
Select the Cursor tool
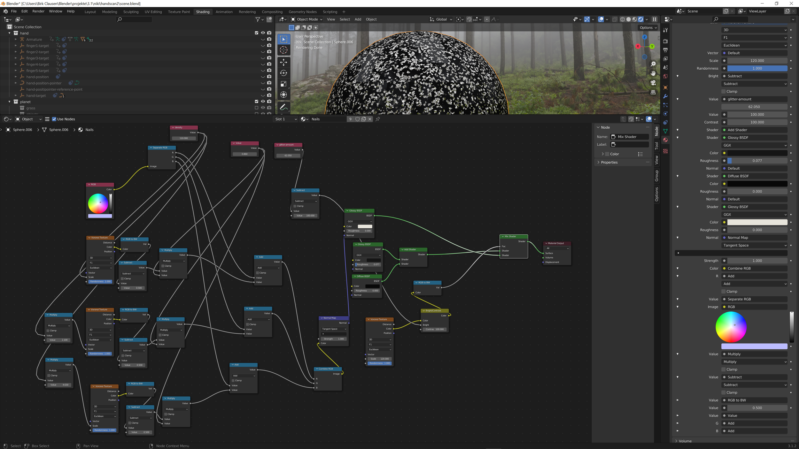point(283,50)
